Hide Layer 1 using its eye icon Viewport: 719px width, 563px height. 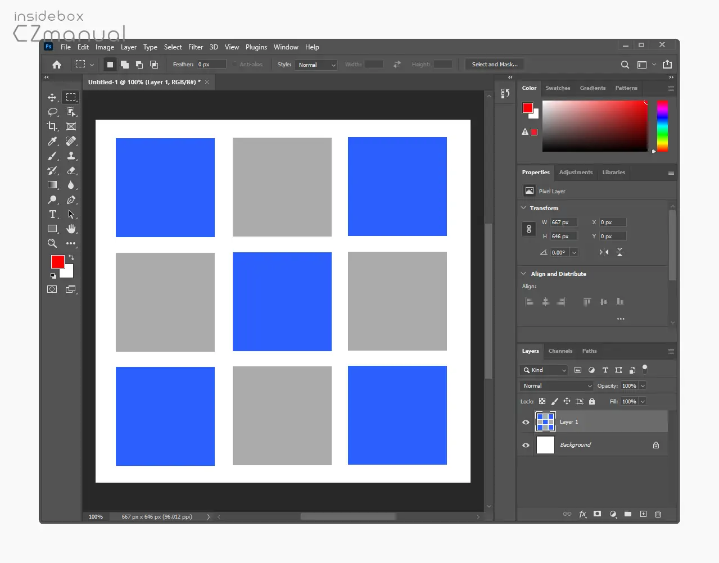(x=526, y=422)
